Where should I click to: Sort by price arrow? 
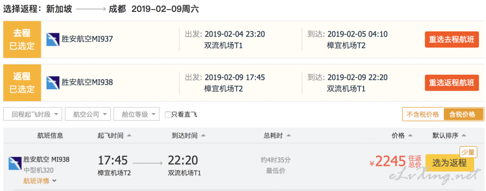click(411, 135)
